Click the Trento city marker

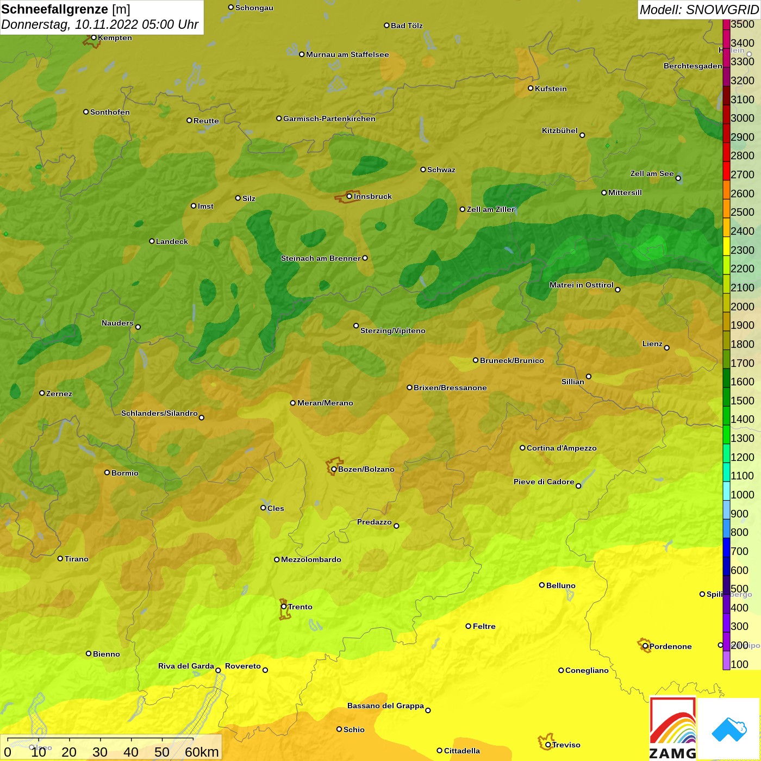point(284,607)
